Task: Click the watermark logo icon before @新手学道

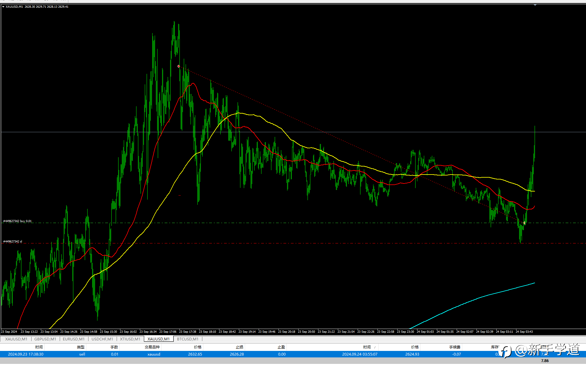Action: coord(505,352)
